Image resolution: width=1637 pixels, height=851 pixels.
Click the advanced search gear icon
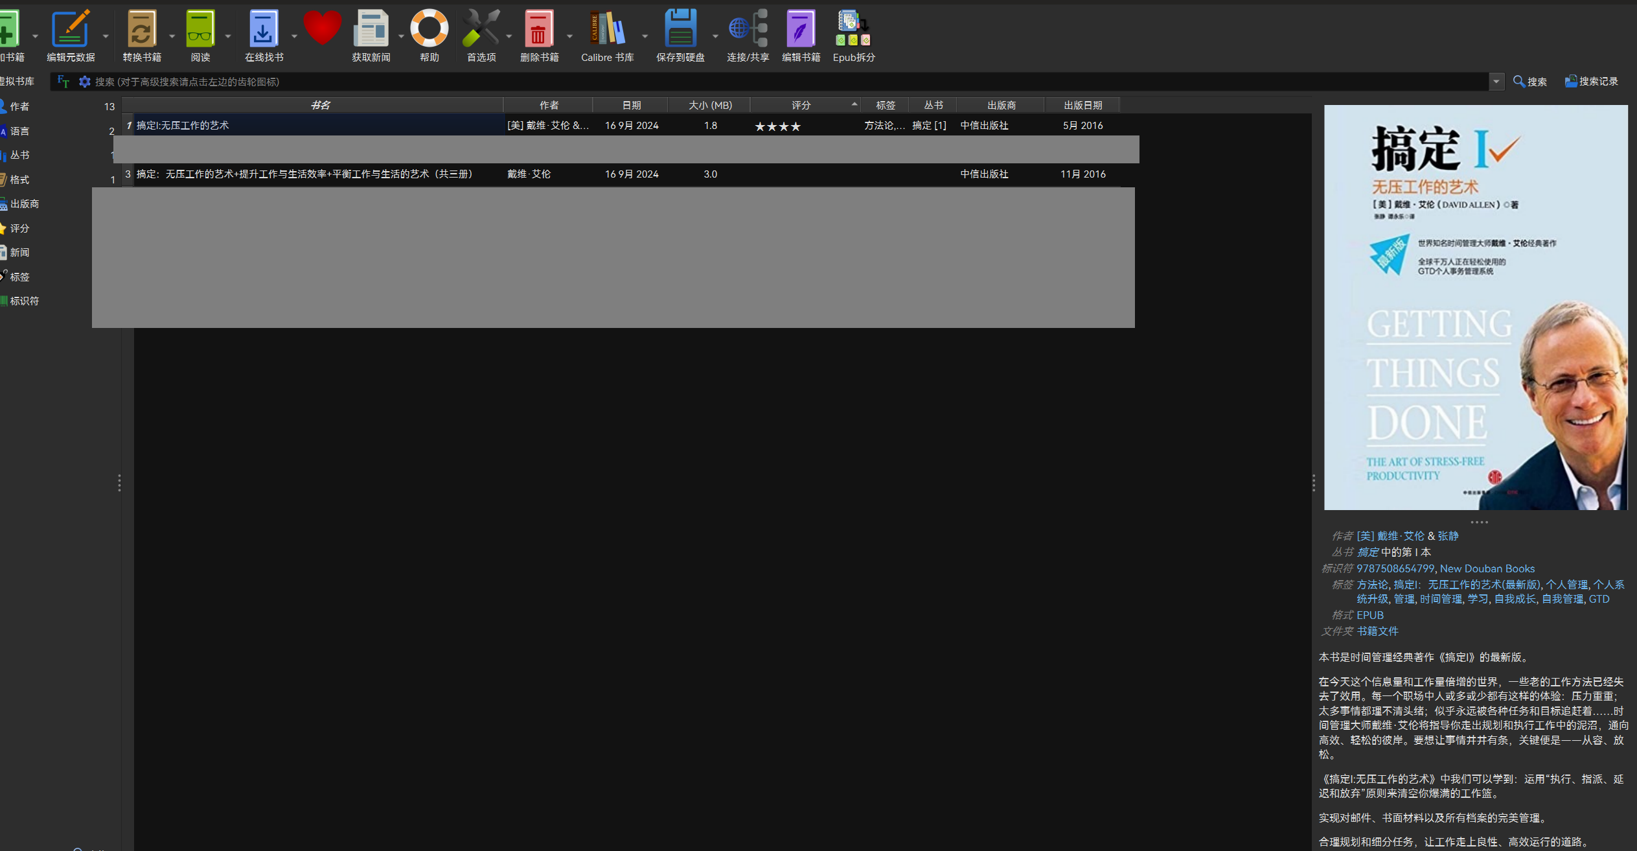(84, 82)
